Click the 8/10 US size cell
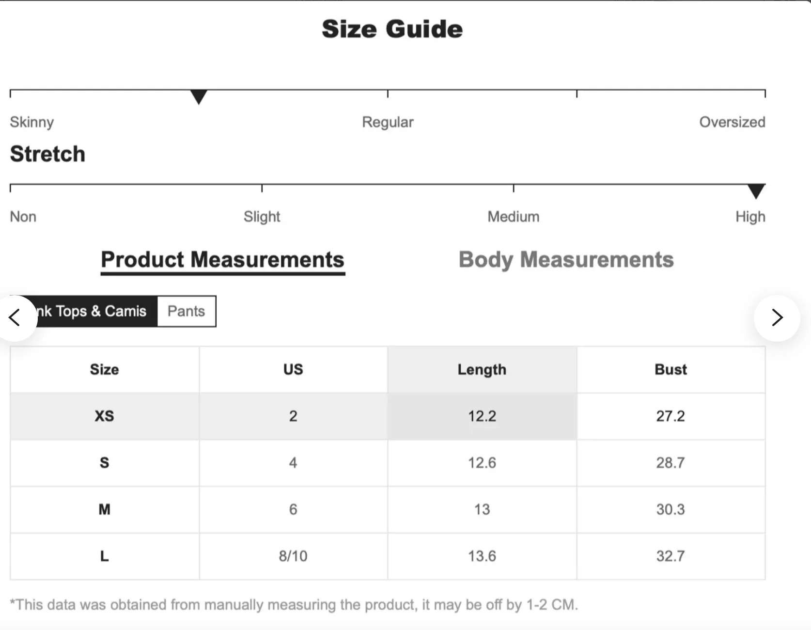This screenshot has width=811, height=630. click(x=293, y=556)
